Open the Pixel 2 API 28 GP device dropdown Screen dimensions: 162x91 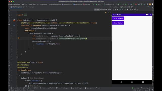click(110, 4)
